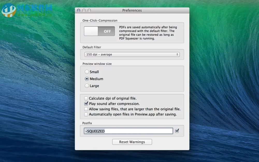Viewport: 259px width, 162px height.
Task: Click the OFF label on the compression switch
Action: pos(108,31)
